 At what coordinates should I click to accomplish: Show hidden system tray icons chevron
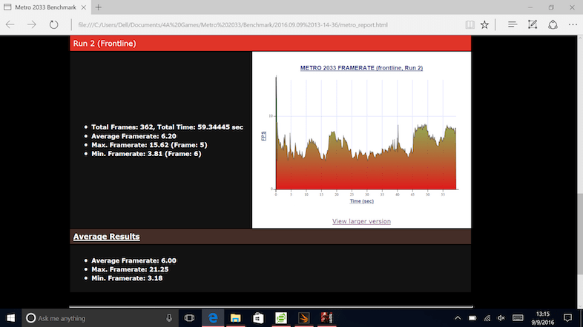[x=458, y=318]
